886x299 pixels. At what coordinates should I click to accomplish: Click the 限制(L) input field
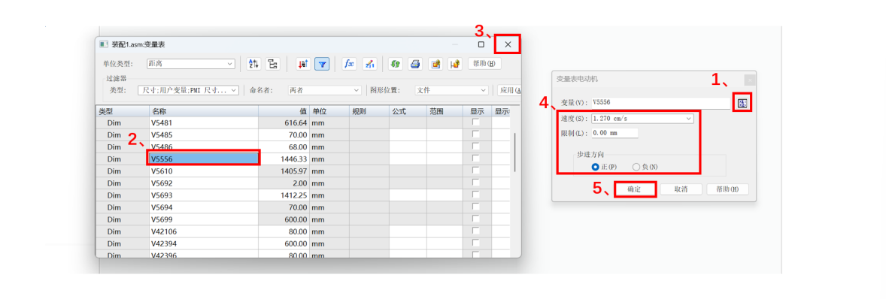(x=614, y=133)
